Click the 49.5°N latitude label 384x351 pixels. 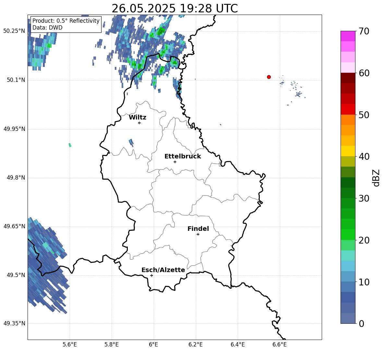(16, 275)
